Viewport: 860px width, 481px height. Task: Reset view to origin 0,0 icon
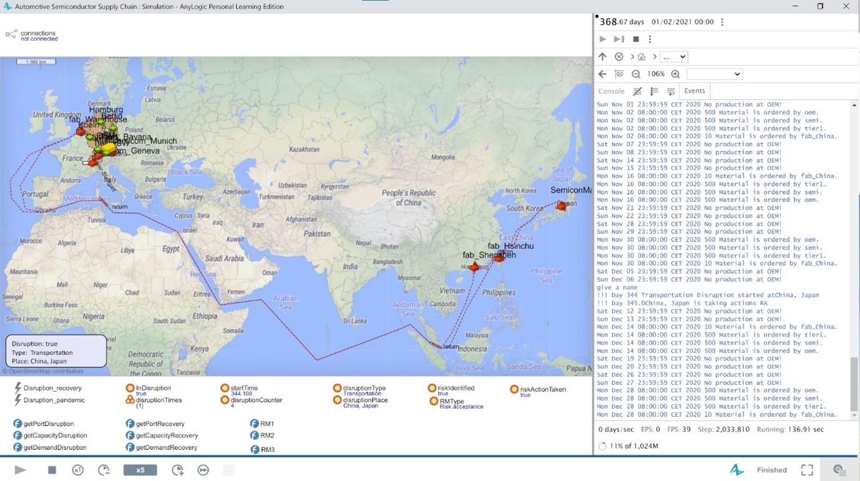click(x=619, y=74)
